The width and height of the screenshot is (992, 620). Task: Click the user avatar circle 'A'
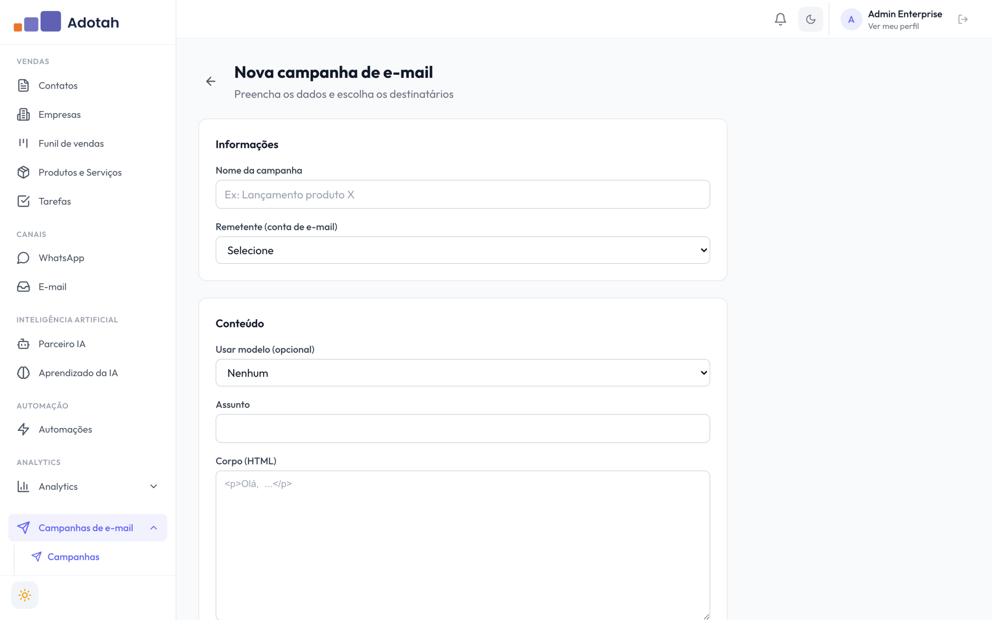(x=851, y=19)
